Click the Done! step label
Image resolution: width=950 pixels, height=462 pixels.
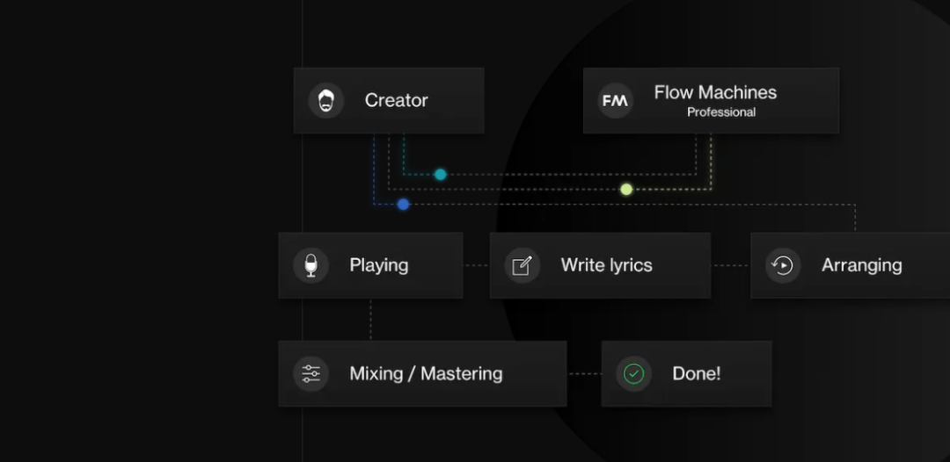696,373
